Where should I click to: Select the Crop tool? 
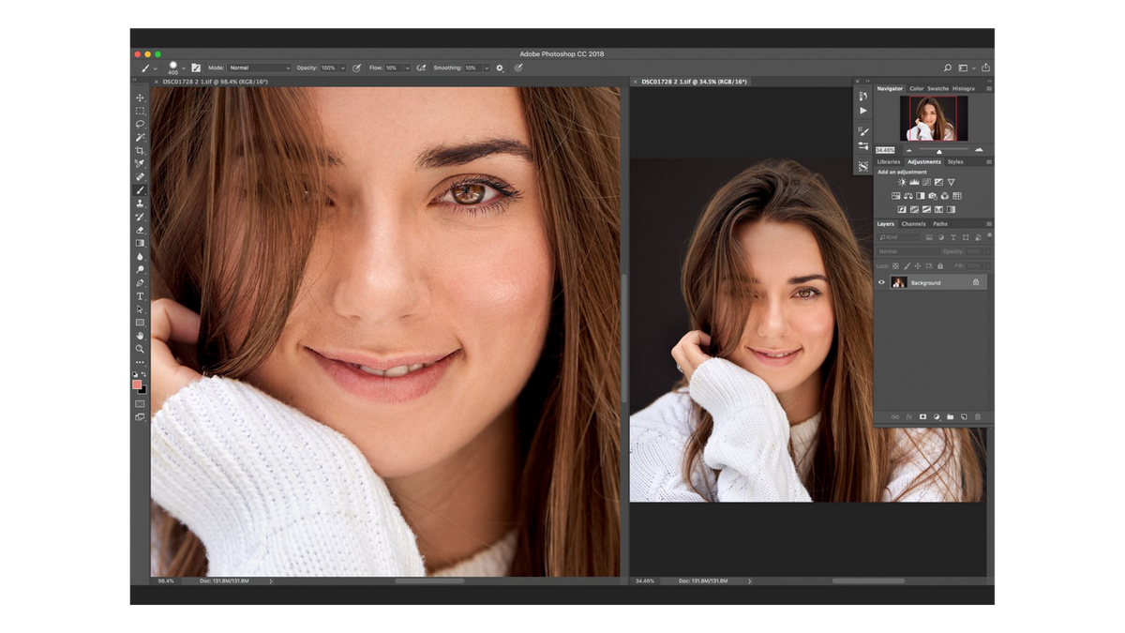tap(141, 150)
